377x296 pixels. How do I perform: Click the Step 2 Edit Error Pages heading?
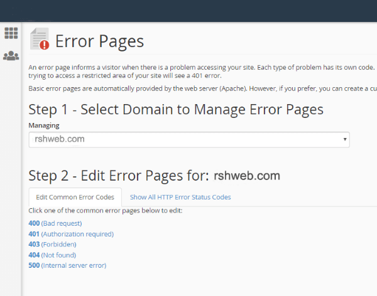(x=119, y=175)
